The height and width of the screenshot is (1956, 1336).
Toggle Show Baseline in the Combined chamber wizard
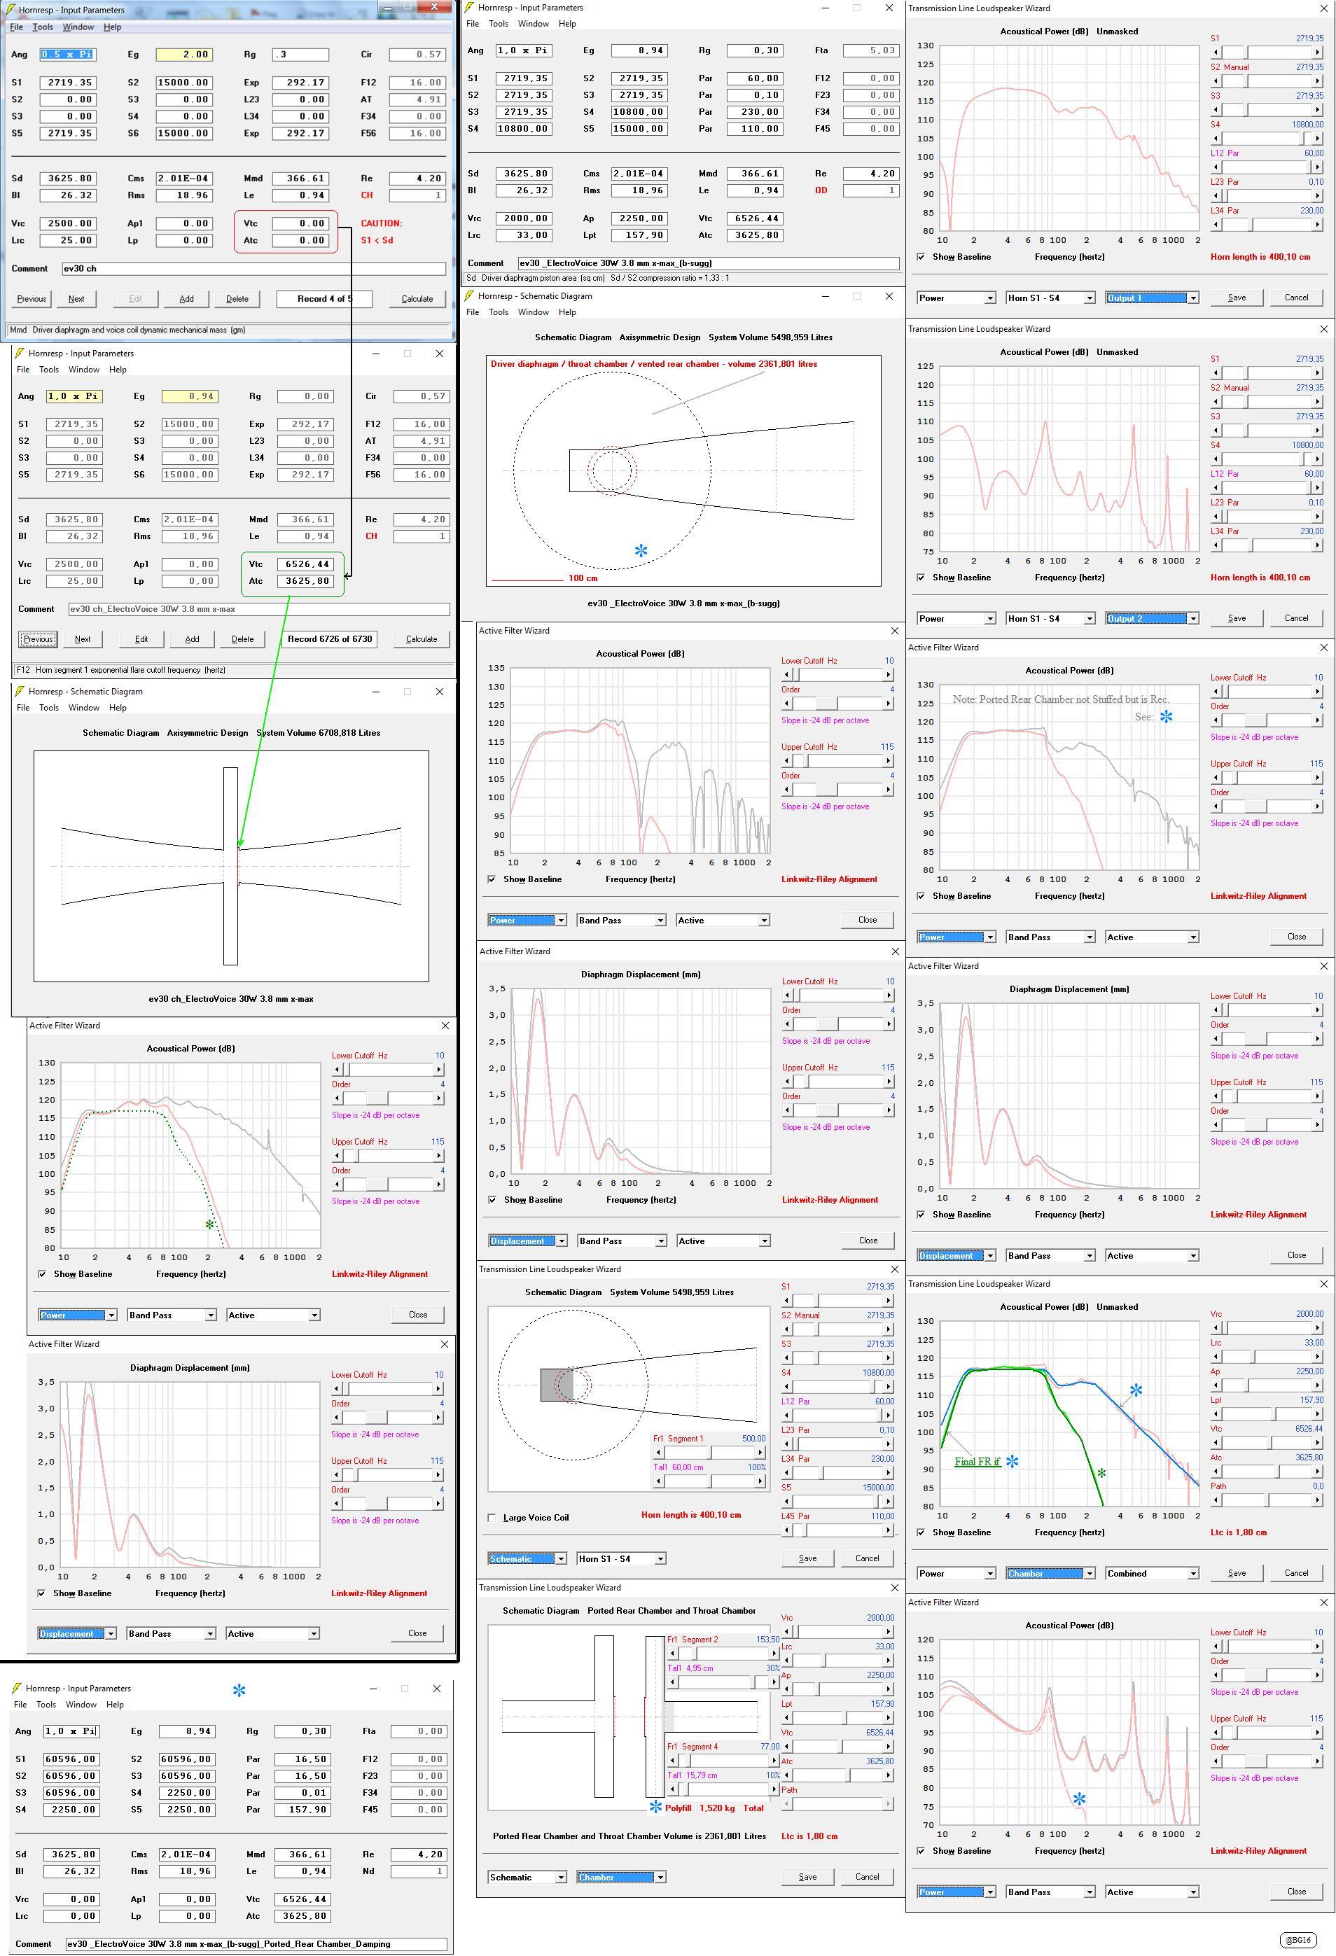(920, 1532)
